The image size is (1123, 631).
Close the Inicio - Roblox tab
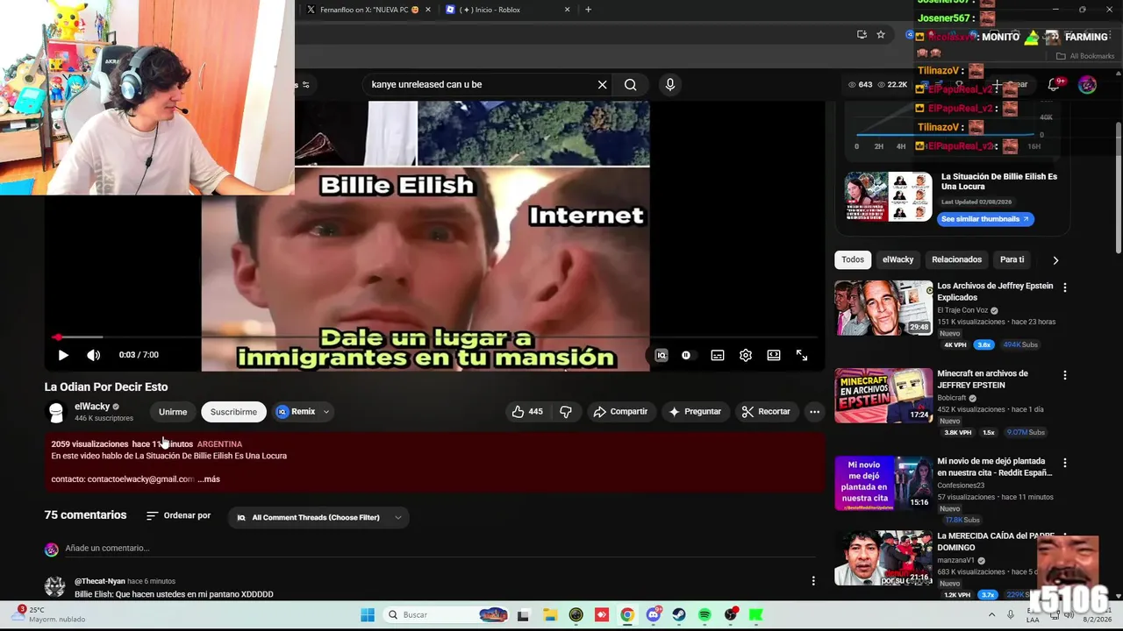pos(567,10)
